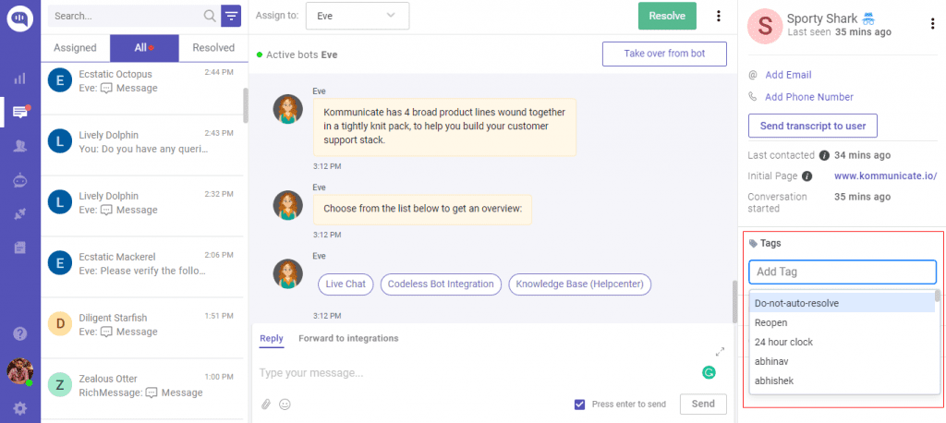Switch to the Resolved tab

tap(213, 48)
